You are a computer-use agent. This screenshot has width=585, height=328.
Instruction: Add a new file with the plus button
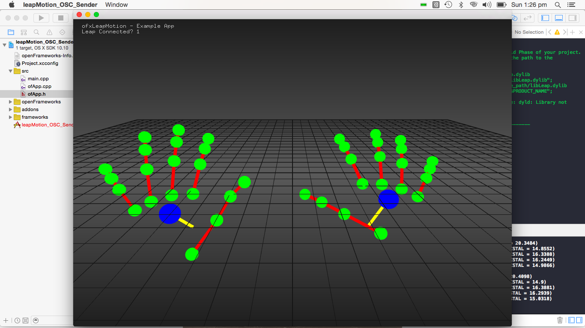(x=6, y=320)
